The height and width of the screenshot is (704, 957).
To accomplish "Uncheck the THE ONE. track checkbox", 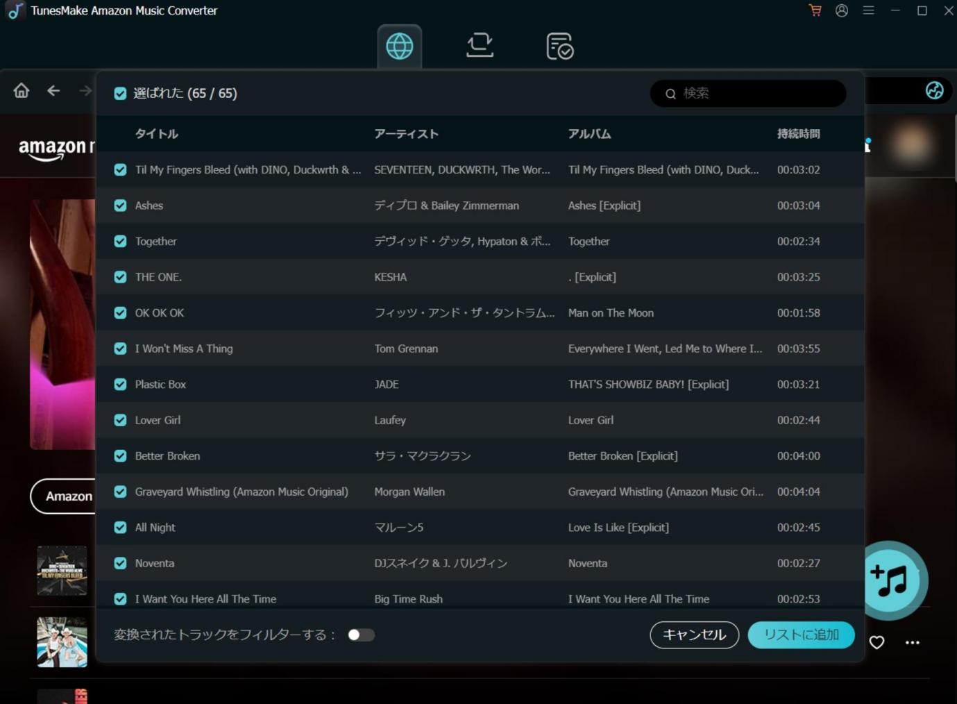I will (120, 277).
